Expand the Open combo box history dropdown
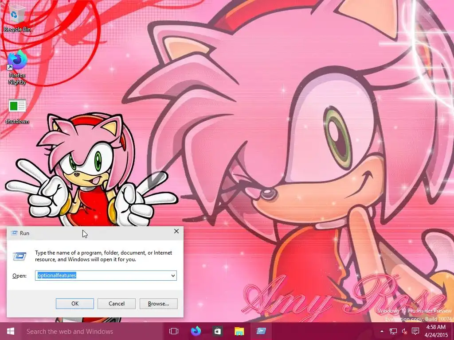Viewport: 454px width, 340px height. click(173, 275)
